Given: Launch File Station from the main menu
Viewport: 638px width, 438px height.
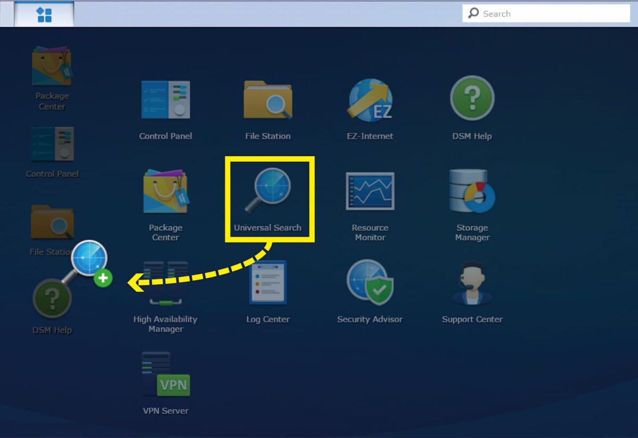Looking at the screenshot, I should (x=268, y=110).
